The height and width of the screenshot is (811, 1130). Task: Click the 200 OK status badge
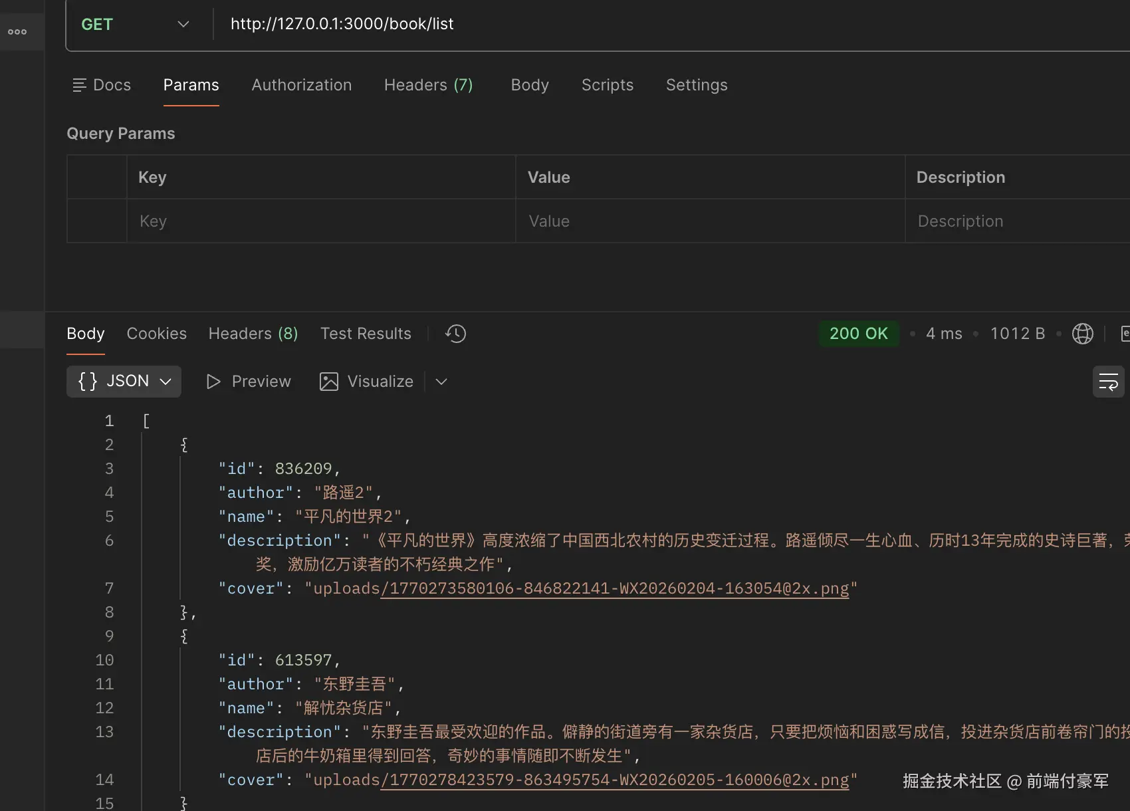click(859, 334)
